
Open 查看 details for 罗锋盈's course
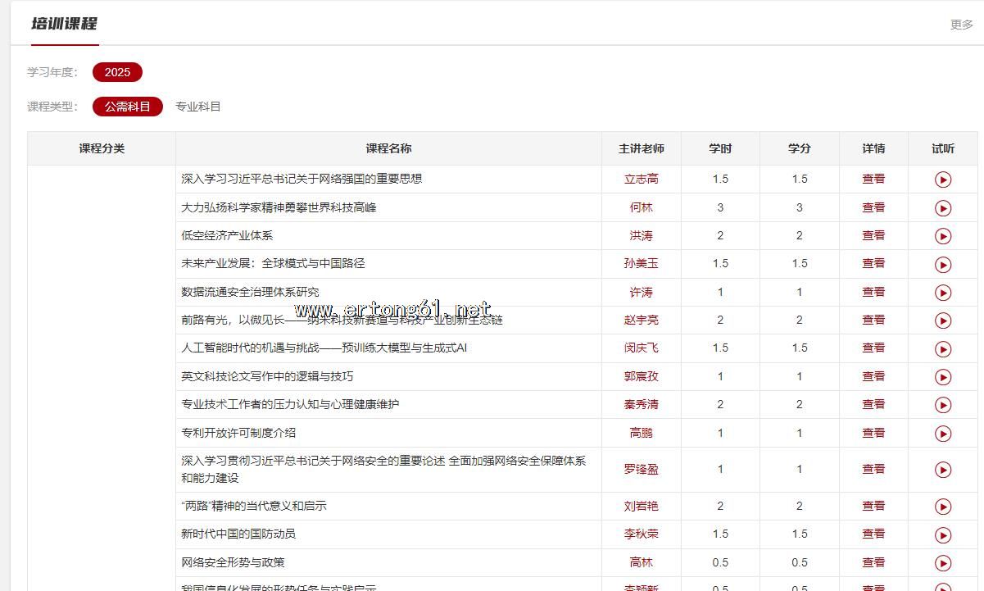(873, 469)
